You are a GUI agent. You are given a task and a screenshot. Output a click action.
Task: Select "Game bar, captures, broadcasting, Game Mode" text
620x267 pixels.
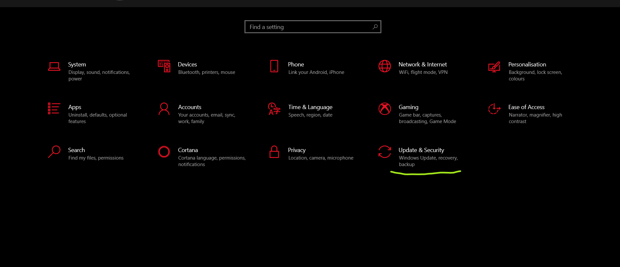(427, 118)
